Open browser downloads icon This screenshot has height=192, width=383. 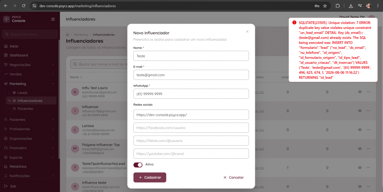351,6
